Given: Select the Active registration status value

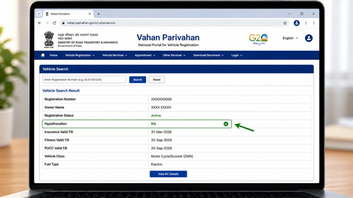Looking at the screenshot, I should (156, 115).
